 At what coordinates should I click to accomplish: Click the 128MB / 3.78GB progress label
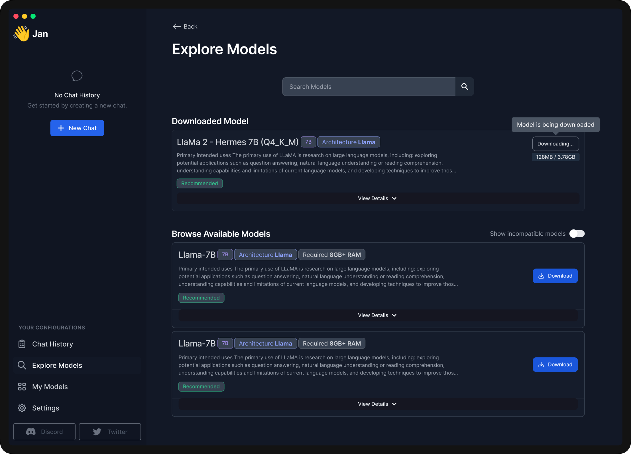[x=555, y=157]
